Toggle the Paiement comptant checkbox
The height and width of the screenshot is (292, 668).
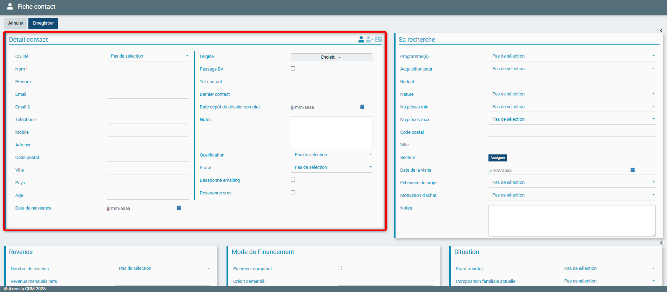[340, 268]
